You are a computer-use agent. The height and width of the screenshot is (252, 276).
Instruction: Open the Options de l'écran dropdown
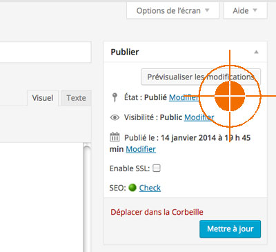172,10
